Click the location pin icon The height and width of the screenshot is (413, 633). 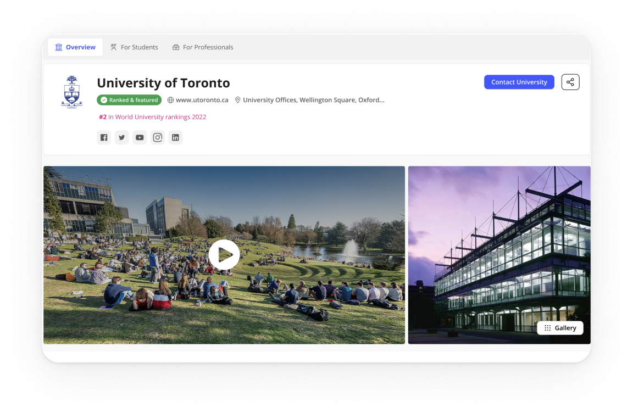pos(238,100)
